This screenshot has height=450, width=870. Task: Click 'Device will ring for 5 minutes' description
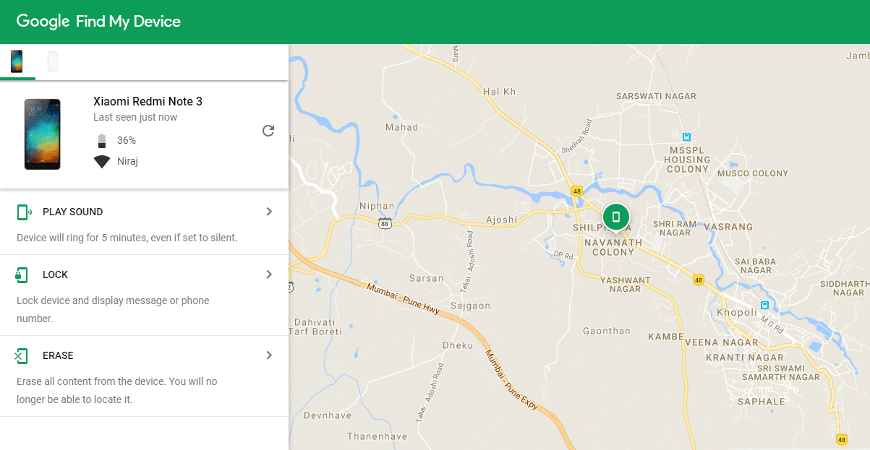point(127,237)
